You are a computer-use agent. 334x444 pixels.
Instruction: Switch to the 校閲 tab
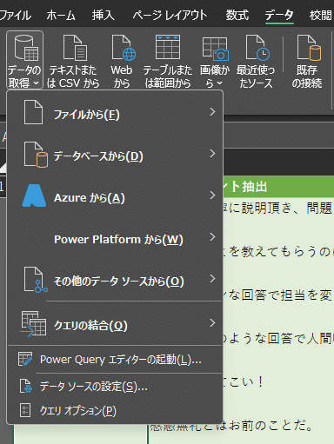(321, 15)
